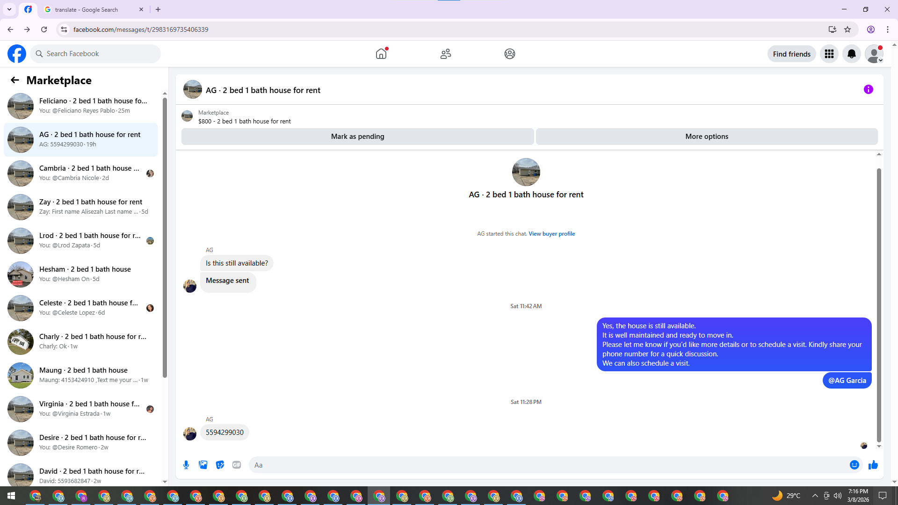The image size is (898, 505).
Task: Open Facebook notifications bell
Action: tap(851, 54)
